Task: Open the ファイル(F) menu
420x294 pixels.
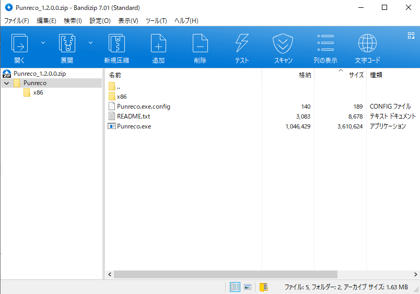Action: pyautogui.click(x=17, y=20)
